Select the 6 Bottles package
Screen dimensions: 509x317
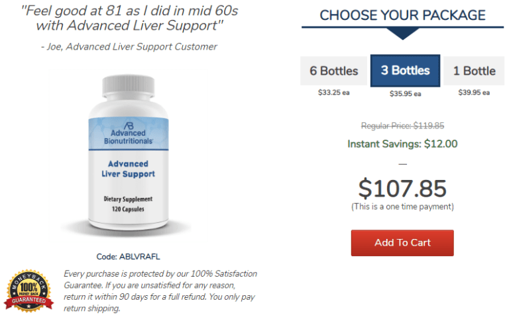[333, 71]
